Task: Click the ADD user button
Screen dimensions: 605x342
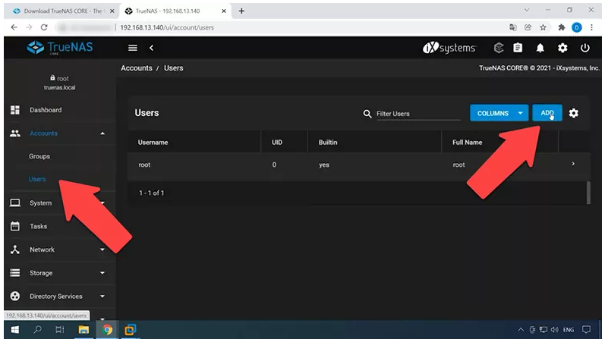Action: [x=547, y=113]
